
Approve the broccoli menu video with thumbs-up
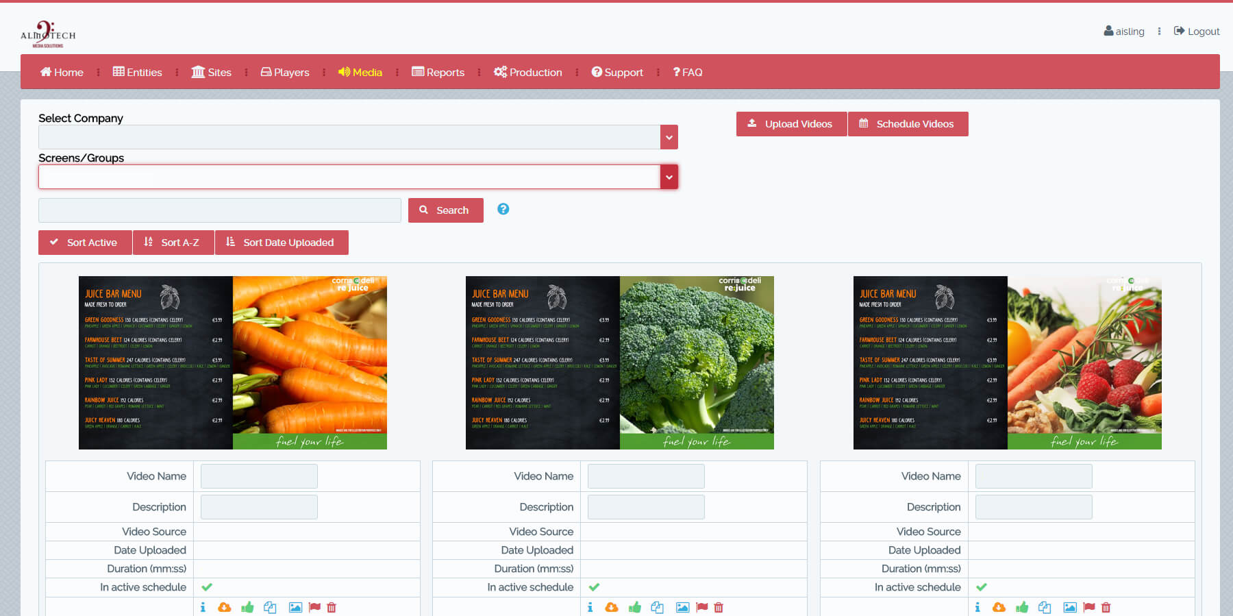coord(635,607)
